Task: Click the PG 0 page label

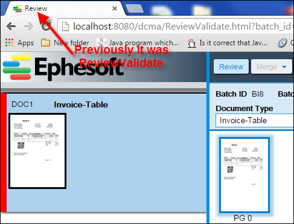Action: coord(243,218)
